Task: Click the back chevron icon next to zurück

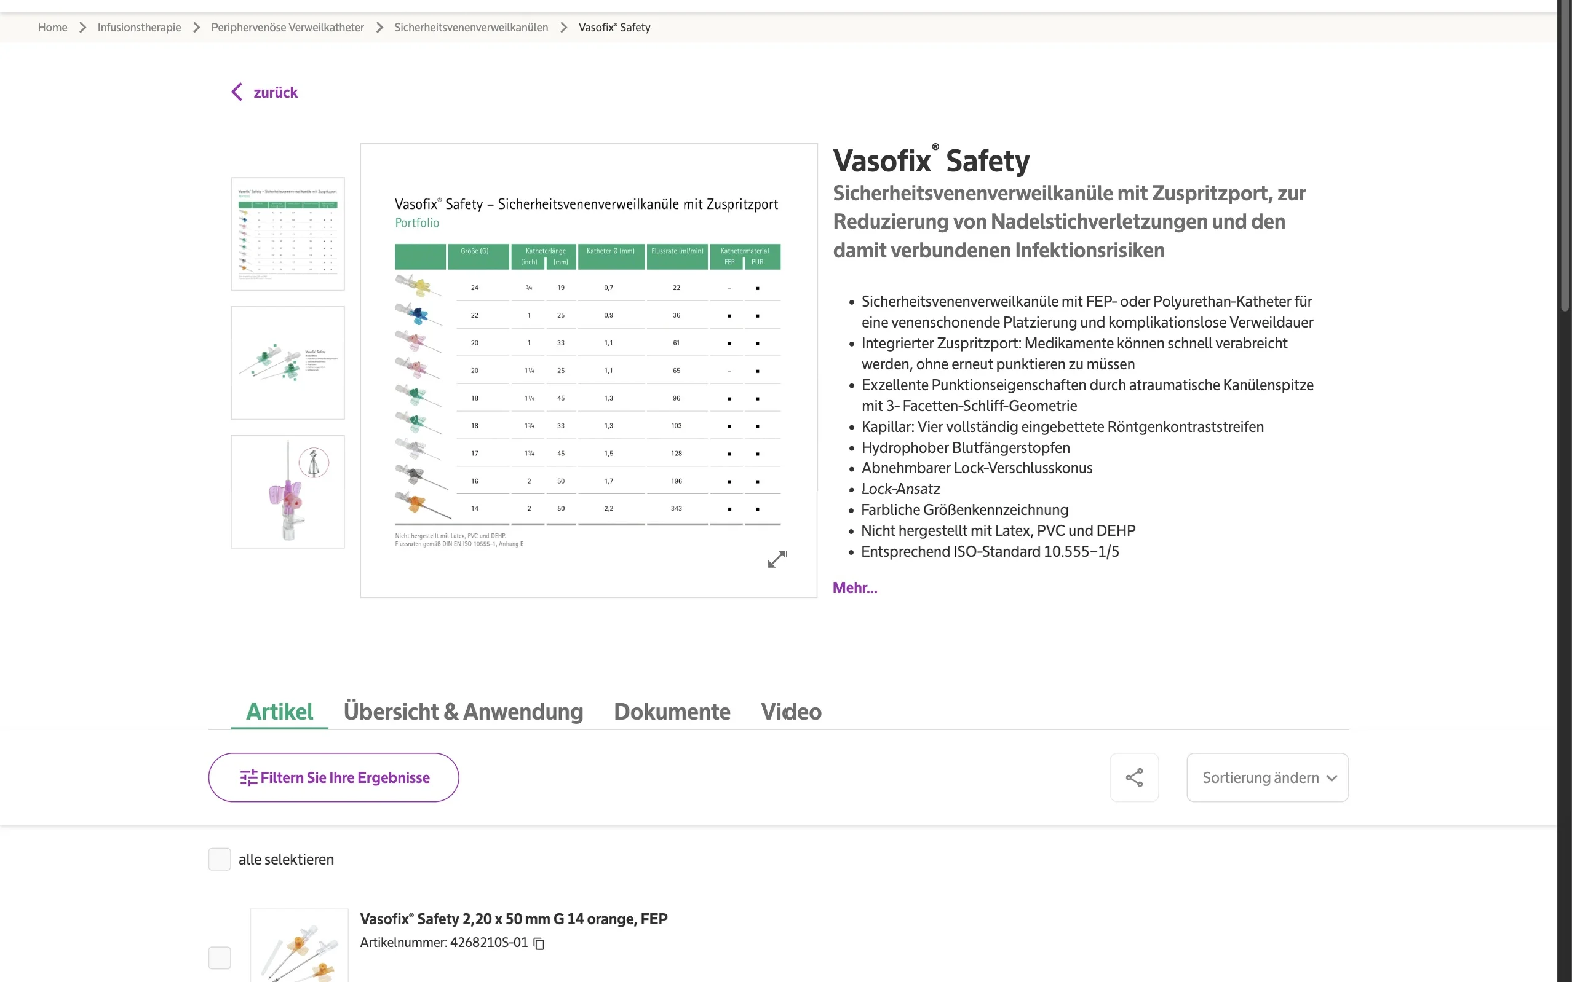Action: (x=237, y=92)
